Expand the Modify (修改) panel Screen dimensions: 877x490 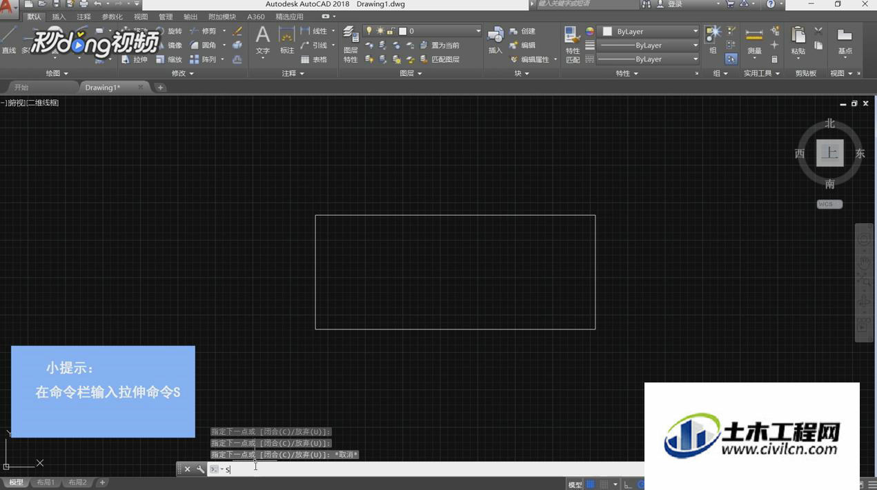coord(182,73)
